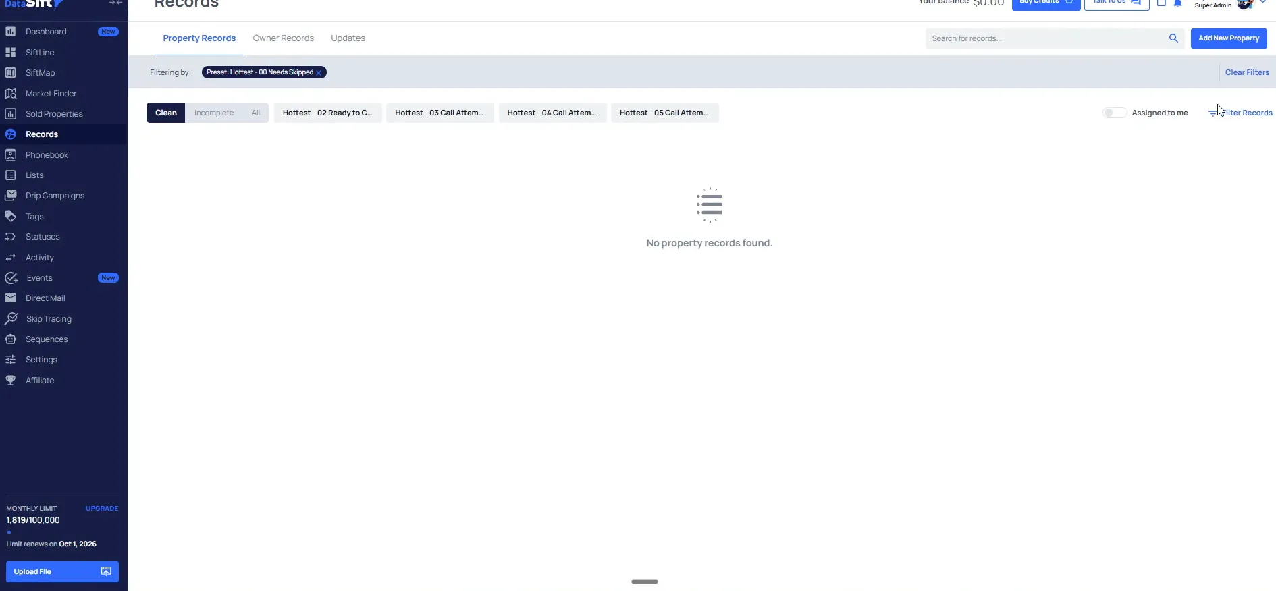Click the Activity arrows icon
This screenshot has height=591, width=1276.
11,258
